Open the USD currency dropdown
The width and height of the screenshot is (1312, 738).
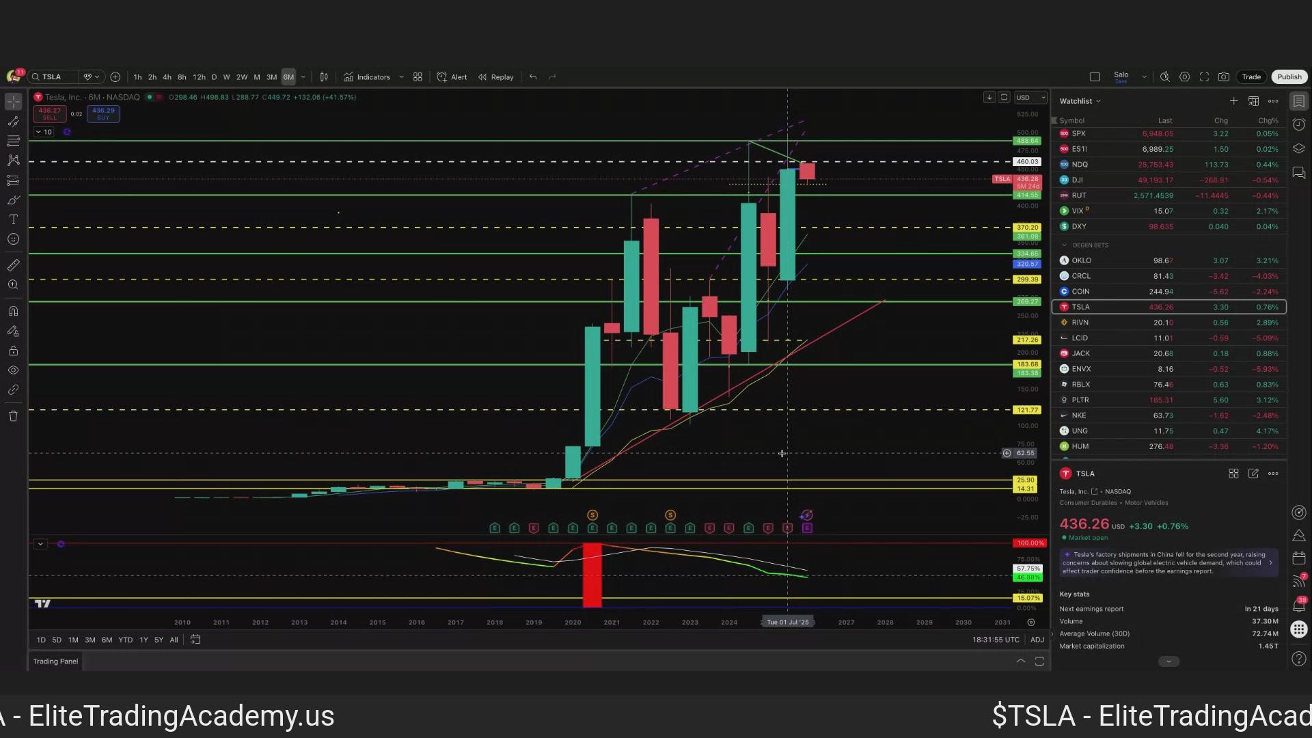click(1030, 97)
